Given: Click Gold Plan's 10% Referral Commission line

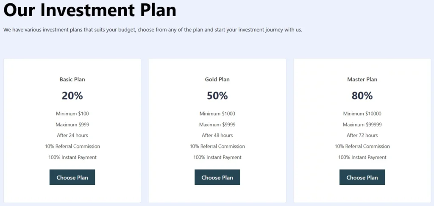Looking at the screenshot, I should coord(217,146).
